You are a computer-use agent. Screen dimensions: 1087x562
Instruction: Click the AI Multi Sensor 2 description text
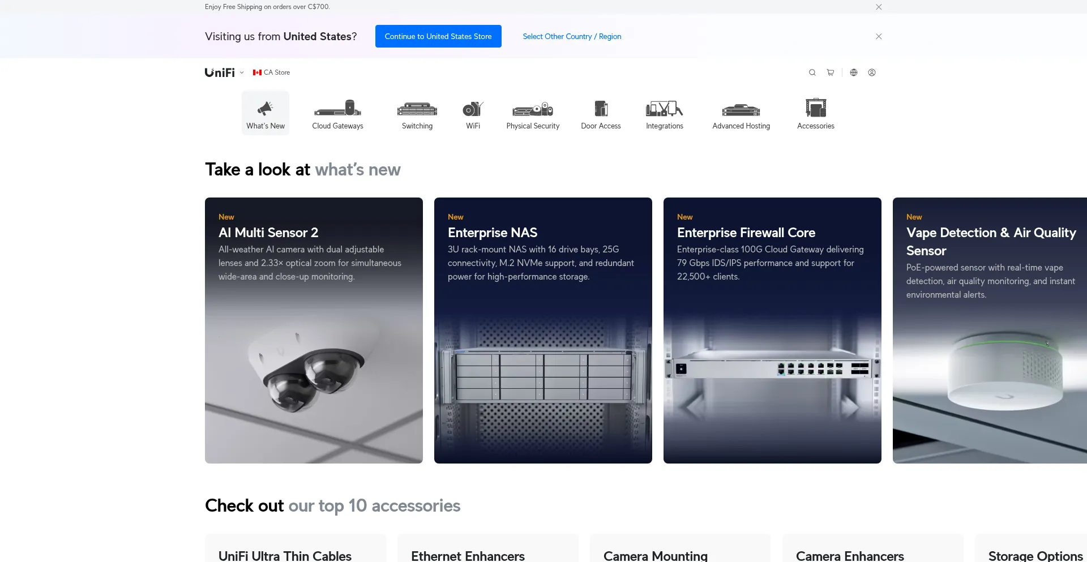(x=310, y=263)
